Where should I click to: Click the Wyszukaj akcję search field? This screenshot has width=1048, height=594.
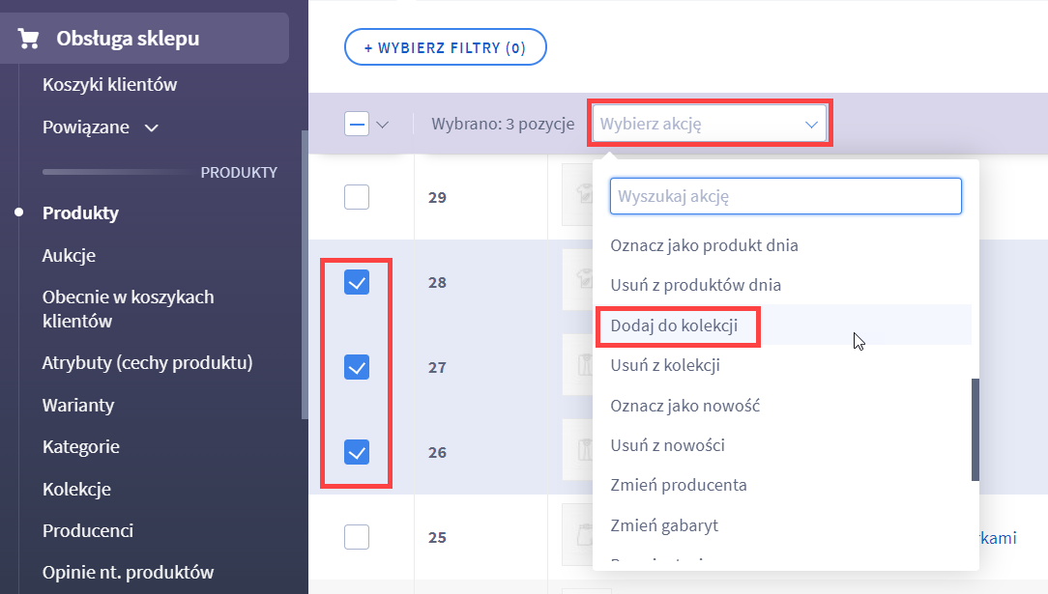(785, 196)
